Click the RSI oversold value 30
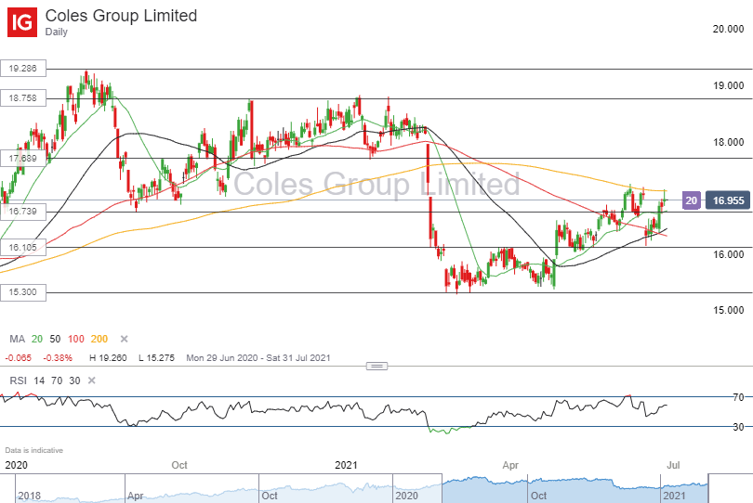Viewport: 753px width, 503px height. (74, 380)
